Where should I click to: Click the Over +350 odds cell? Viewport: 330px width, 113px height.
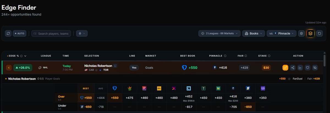pos(263,98)
